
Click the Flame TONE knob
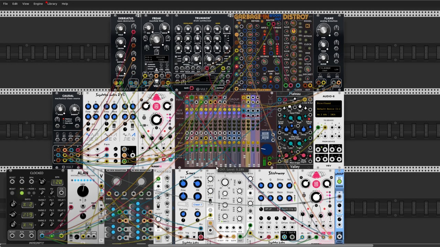(x=323, y=44)
